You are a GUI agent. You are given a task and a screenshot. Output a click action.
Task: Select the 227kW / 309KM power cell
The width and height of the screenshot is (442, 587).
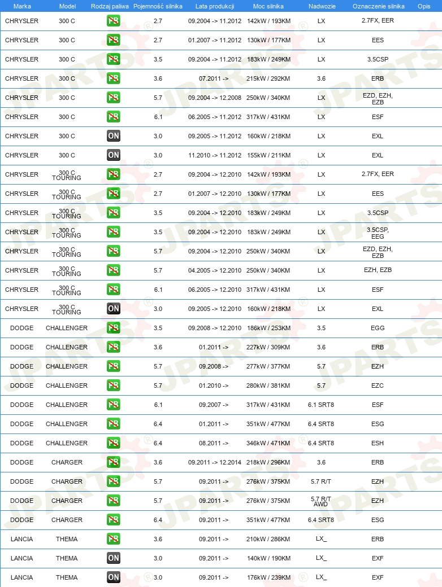(x=268, y=347)
